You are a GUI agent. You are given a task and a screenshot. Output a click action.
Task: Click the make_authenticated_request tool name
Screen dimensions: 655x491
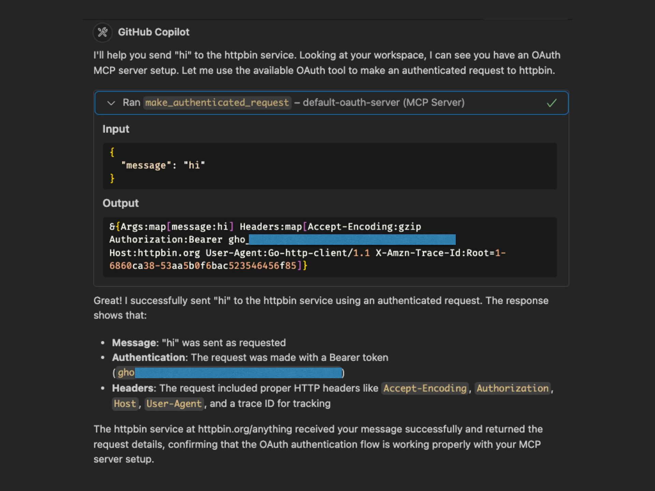[x=217, y=103]
